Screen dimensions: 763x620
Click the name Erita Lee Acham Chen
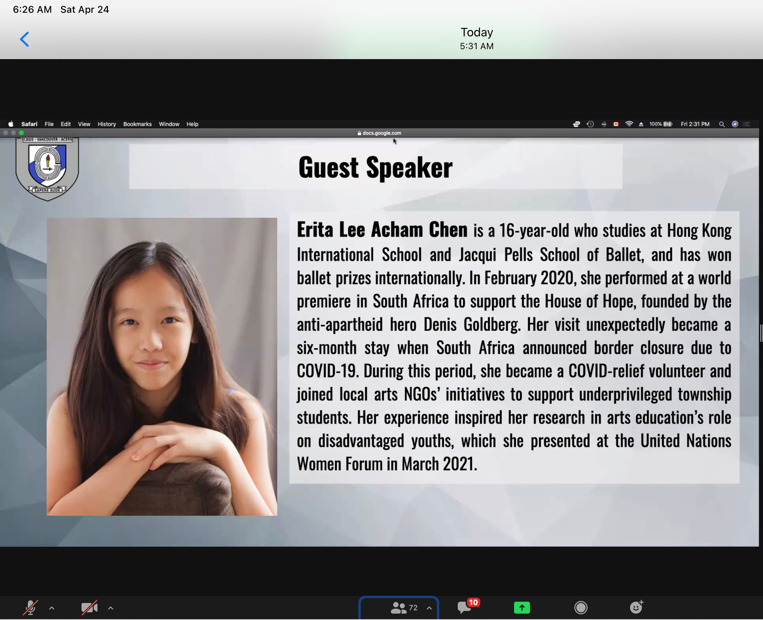tap(382, 230)
